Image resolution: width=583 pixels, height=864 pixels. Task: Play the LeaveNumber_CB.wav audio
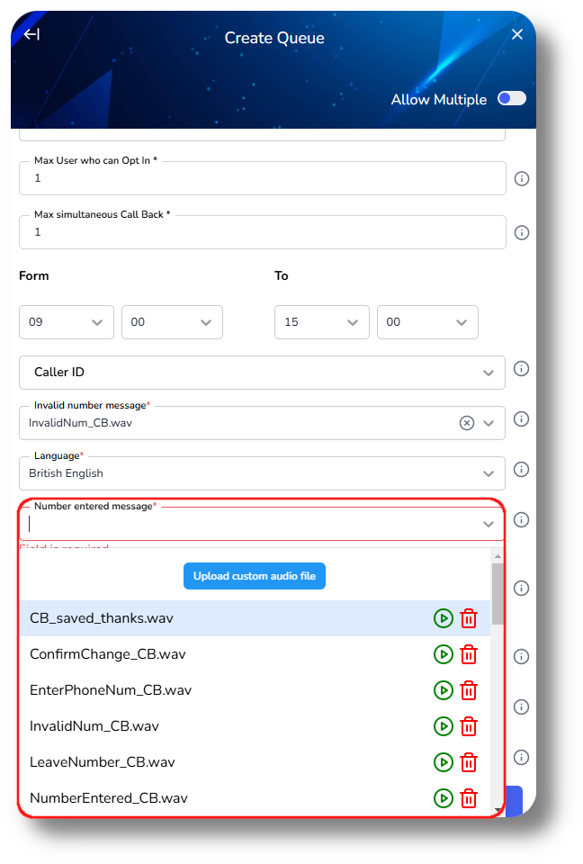443,762
